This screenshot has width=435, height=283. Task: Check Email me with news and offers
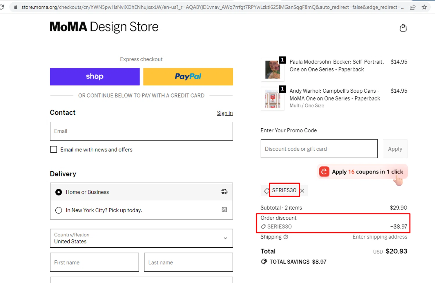53,149
